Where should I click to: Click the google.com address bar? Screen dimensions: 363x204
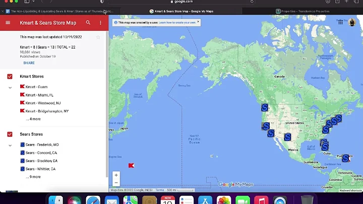coord(181,2)
